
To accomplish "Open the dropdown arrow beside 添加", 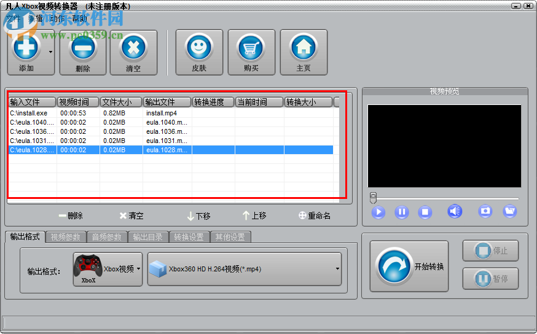I will point(50,52).
